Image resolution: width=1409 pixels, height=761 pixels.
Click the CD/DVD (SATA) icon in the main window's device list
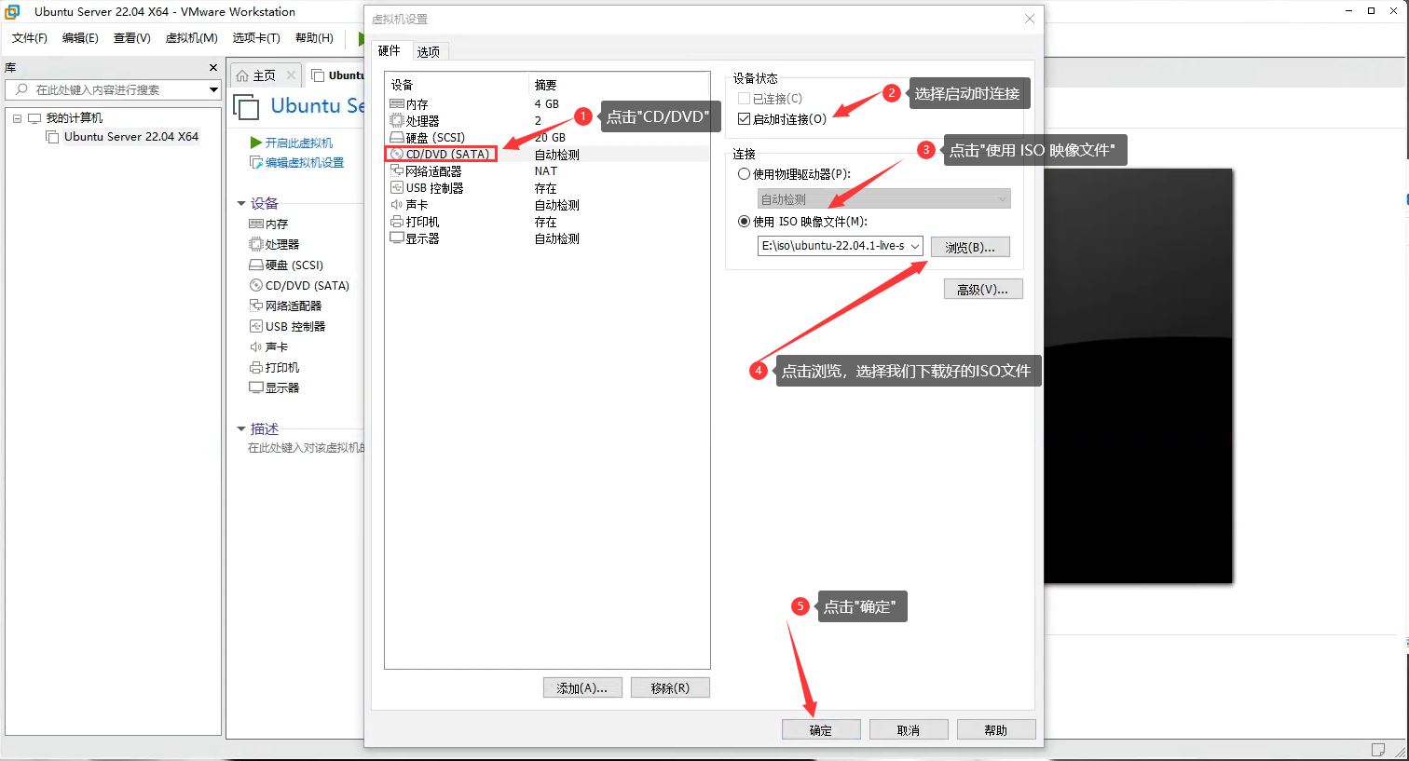click(256, 285)
